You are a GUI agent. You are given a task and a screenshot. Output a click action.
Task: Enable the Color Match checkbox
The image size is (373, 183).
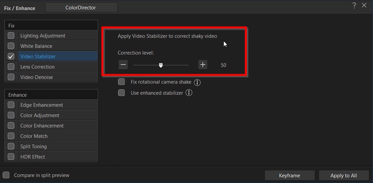pos(11,136)
